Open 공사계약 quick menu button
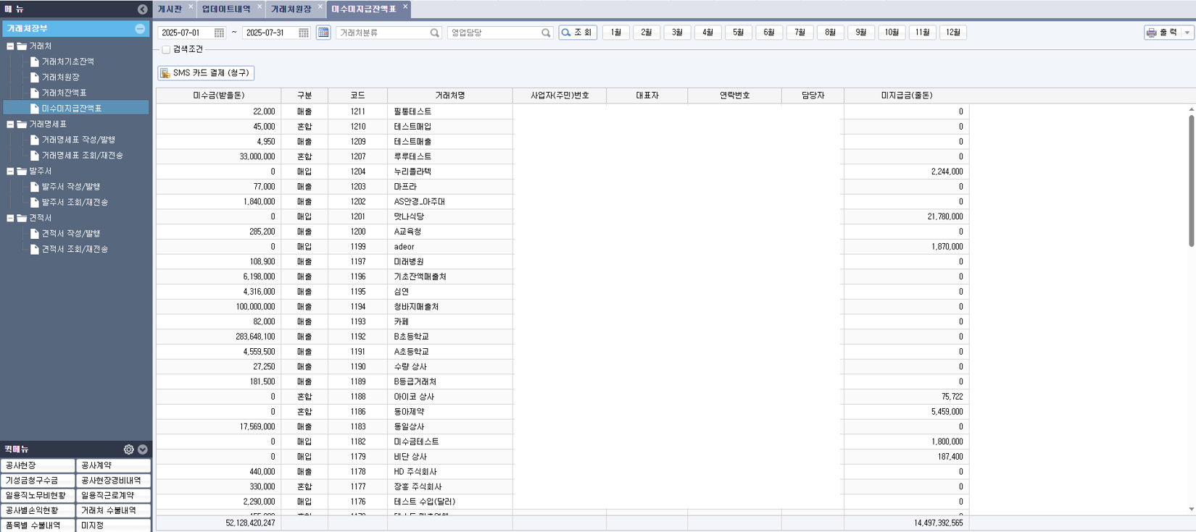 [x=113, y=465]
